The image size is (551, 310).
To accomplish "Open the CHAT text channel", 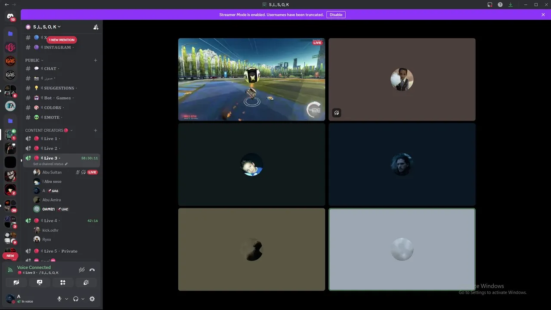I will [x=62, y=68].
